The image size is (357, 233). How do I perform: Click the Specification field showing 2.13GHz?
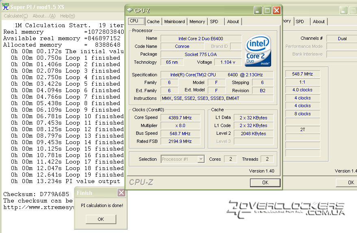(x=217, y=75)
